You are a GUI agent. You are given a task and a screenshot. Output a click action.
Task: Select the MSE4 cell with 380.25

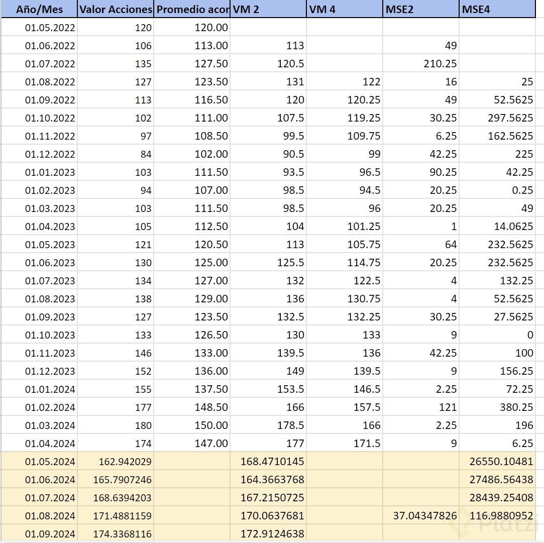[497, 407]
